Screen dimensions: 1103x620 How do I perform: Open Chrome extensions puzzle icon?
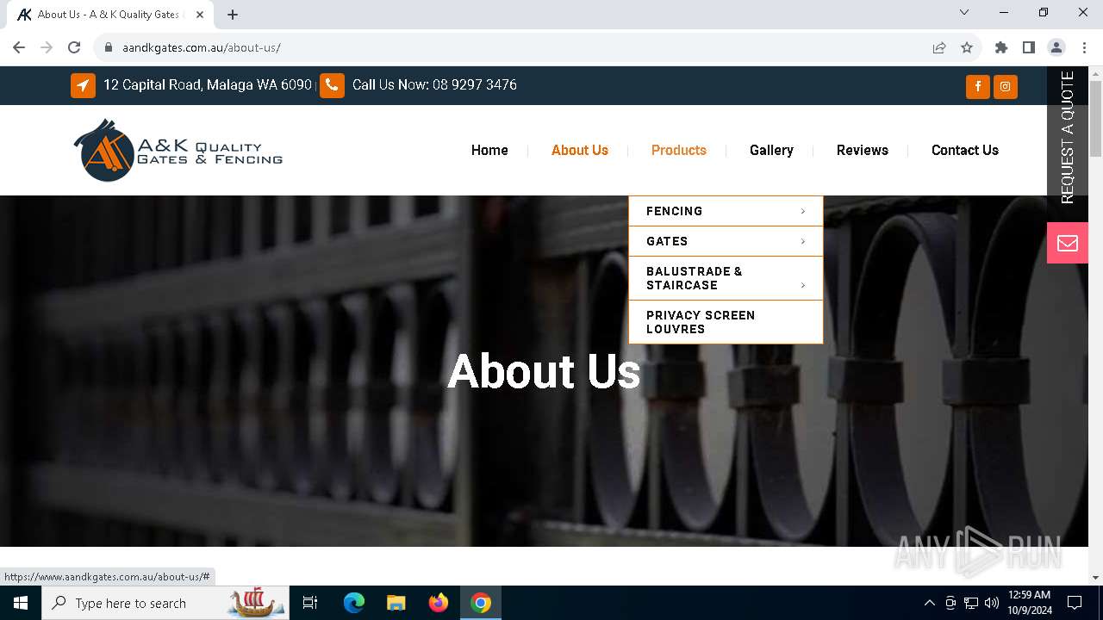coord(1001,47)
